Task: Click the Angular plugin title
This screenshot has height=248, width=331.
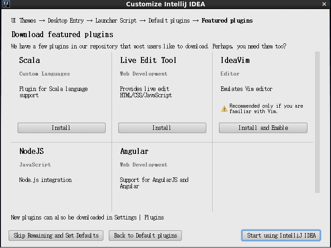Action: [x=134, y=152]
